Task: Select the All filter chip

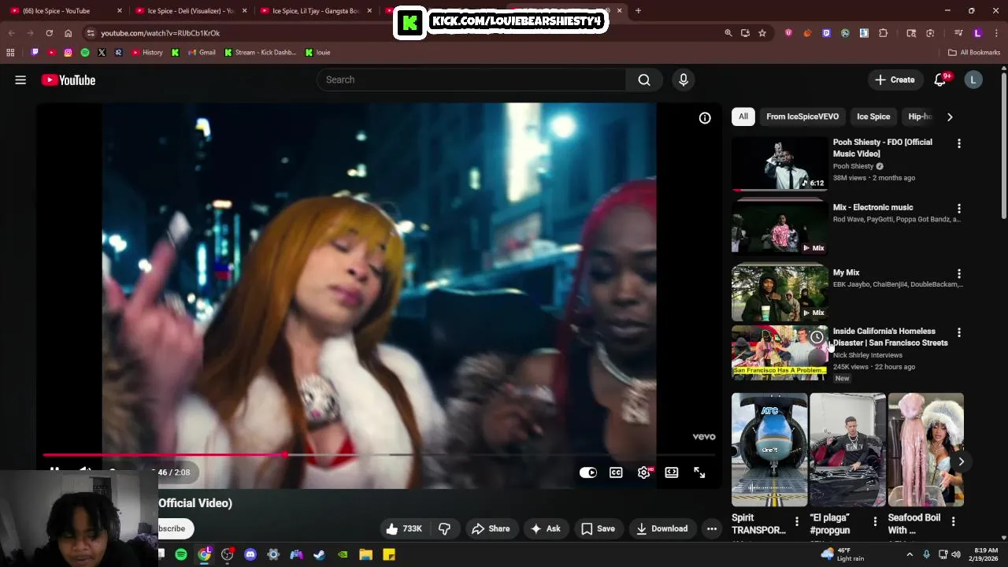Action: pos(743,117)
